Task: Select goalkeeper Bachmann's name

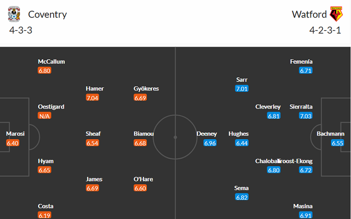Action: (330, 134)
